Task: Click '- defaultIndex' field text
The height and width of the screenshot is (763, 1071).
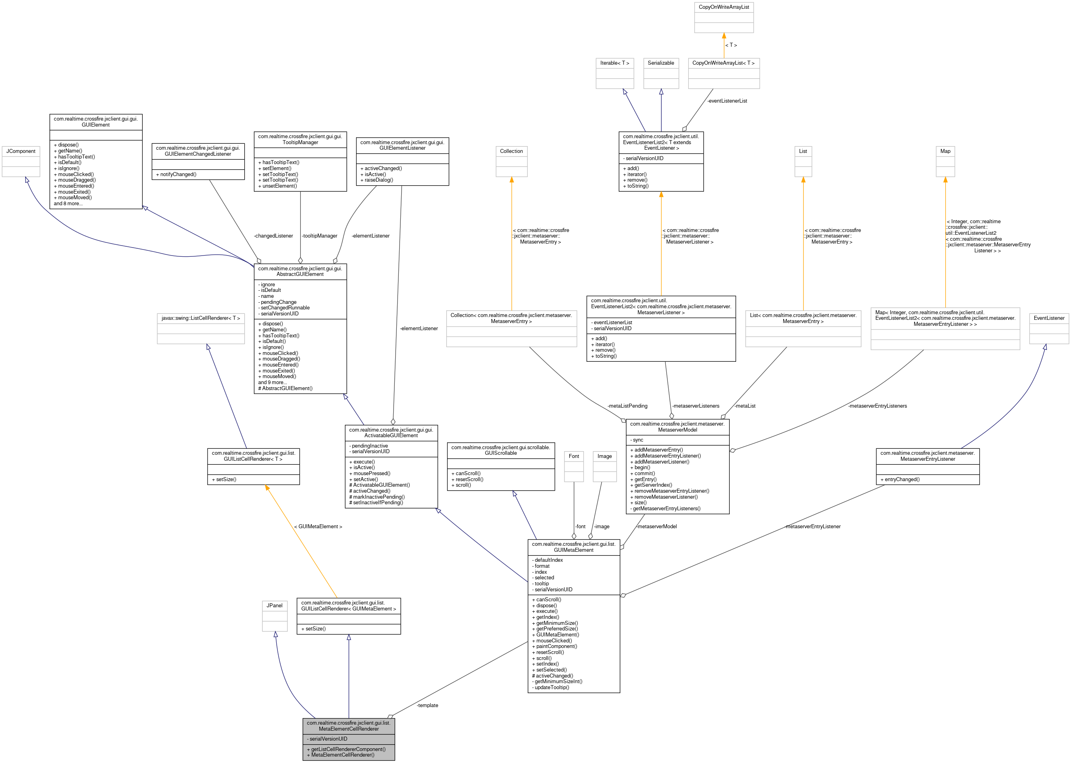Action: (x=547, y=560)
